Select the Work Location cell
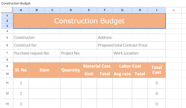This screenshot has width=186, height=108. [139, 53]
